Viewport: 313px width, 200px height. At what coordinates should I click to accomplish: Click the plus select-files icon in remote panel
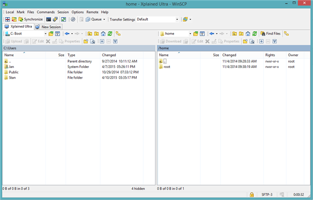[x=262, y=41]
